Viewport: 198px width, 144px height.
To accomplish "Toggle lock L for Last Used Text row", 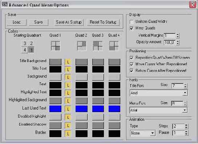I will [68, 109].
